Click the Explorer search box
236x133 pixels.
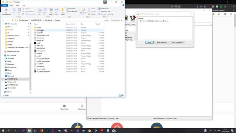(x=116, y=20)
